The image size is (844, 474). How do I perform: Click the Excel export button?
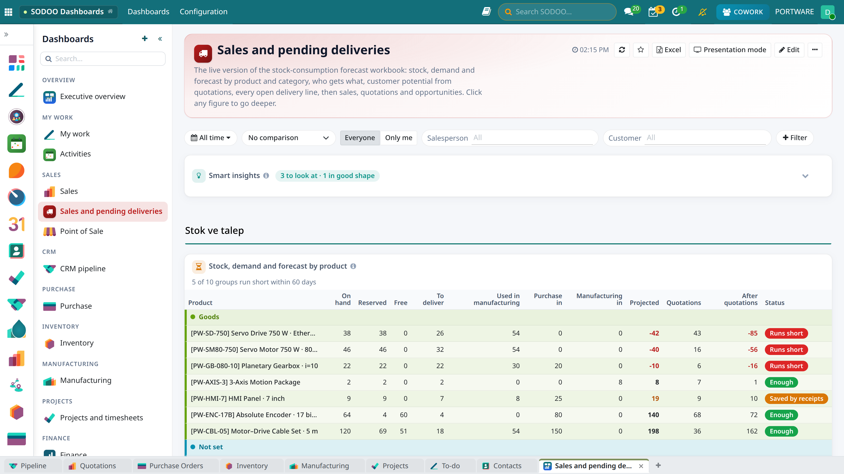668,50
